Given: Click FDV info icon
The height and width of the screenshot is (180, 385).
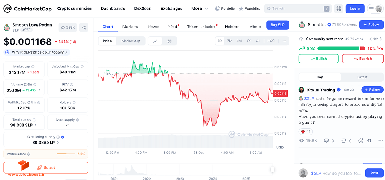Looking at the screenshot, I should (x=72, y=85).
